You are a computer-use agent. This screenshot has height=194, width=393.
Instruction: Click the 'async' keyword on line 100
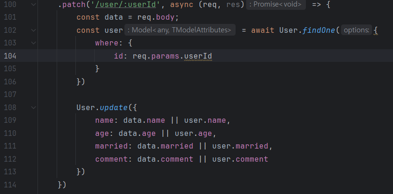point(182,5)
